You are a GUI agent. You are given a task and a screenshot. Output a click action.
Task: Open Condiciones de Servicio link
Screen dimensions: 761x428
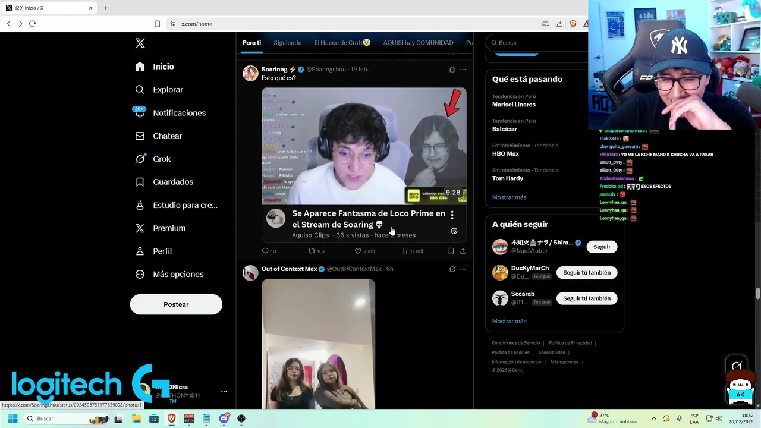click(515, 343)
